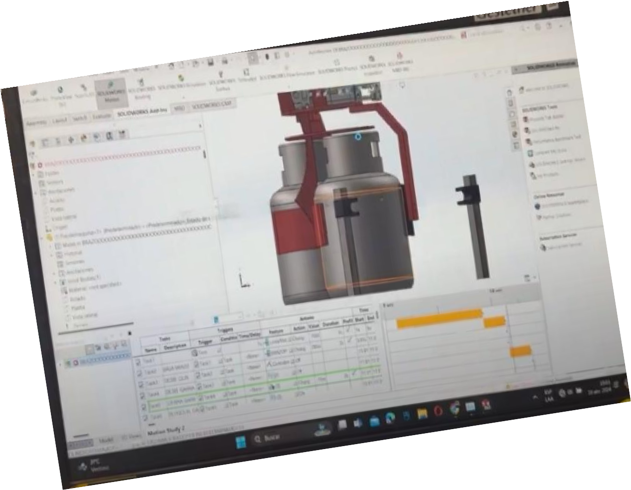
Task: Click the feature tree vertical scrollbar
Action: point(204,154)
